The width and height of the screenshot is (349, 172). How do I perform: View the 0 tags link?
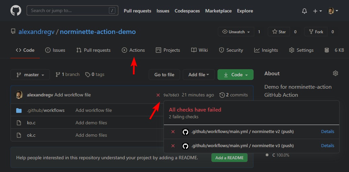coord(95,75)
